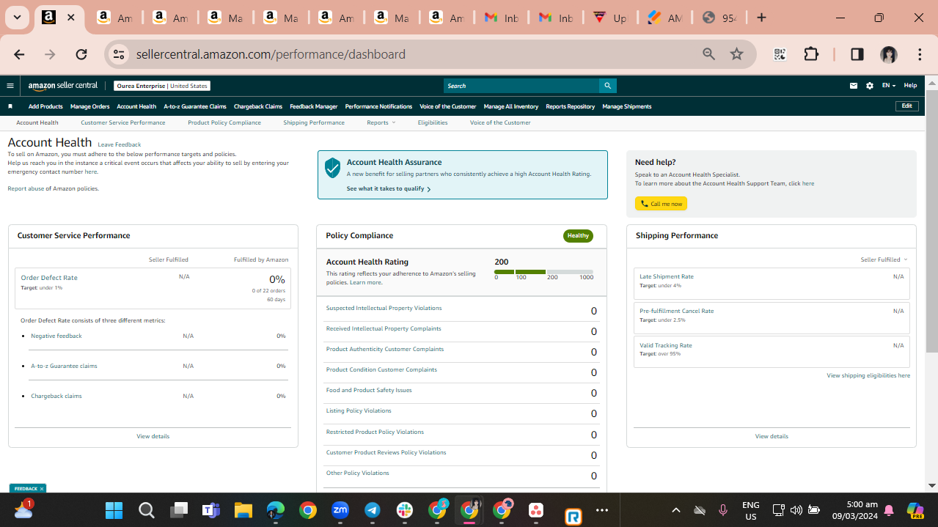Open Manage All Inventory in navigation bar
The image size is (938, 527).
(511, 106)
